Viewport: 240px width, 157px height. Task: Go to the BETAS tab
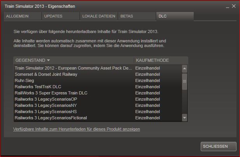[137, 16]
